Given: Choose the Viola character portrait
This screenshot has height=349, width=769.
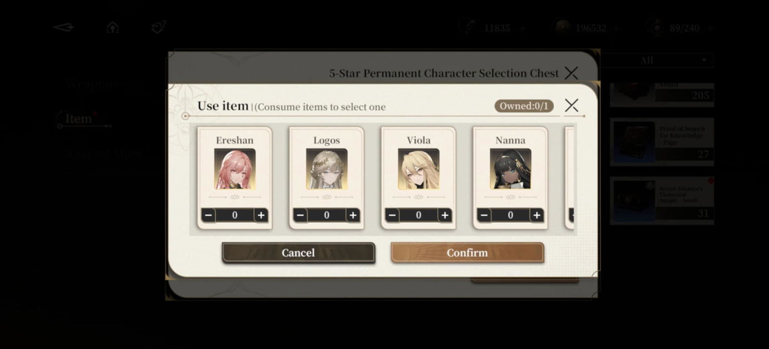Looking at the screenshot, I should pos(419,169).
